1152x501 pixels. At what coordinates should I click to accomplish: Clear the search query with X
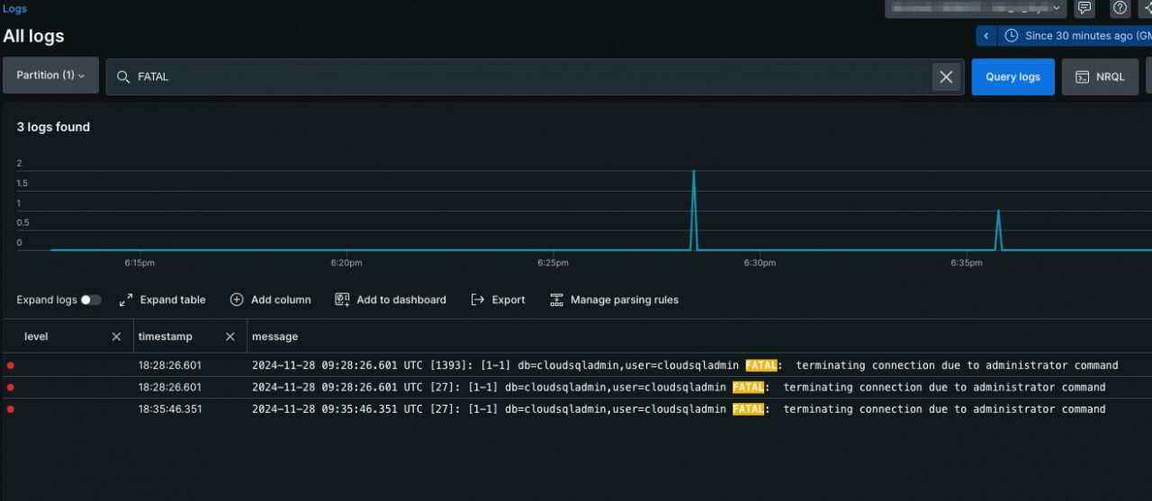click(x=946, y=76)
